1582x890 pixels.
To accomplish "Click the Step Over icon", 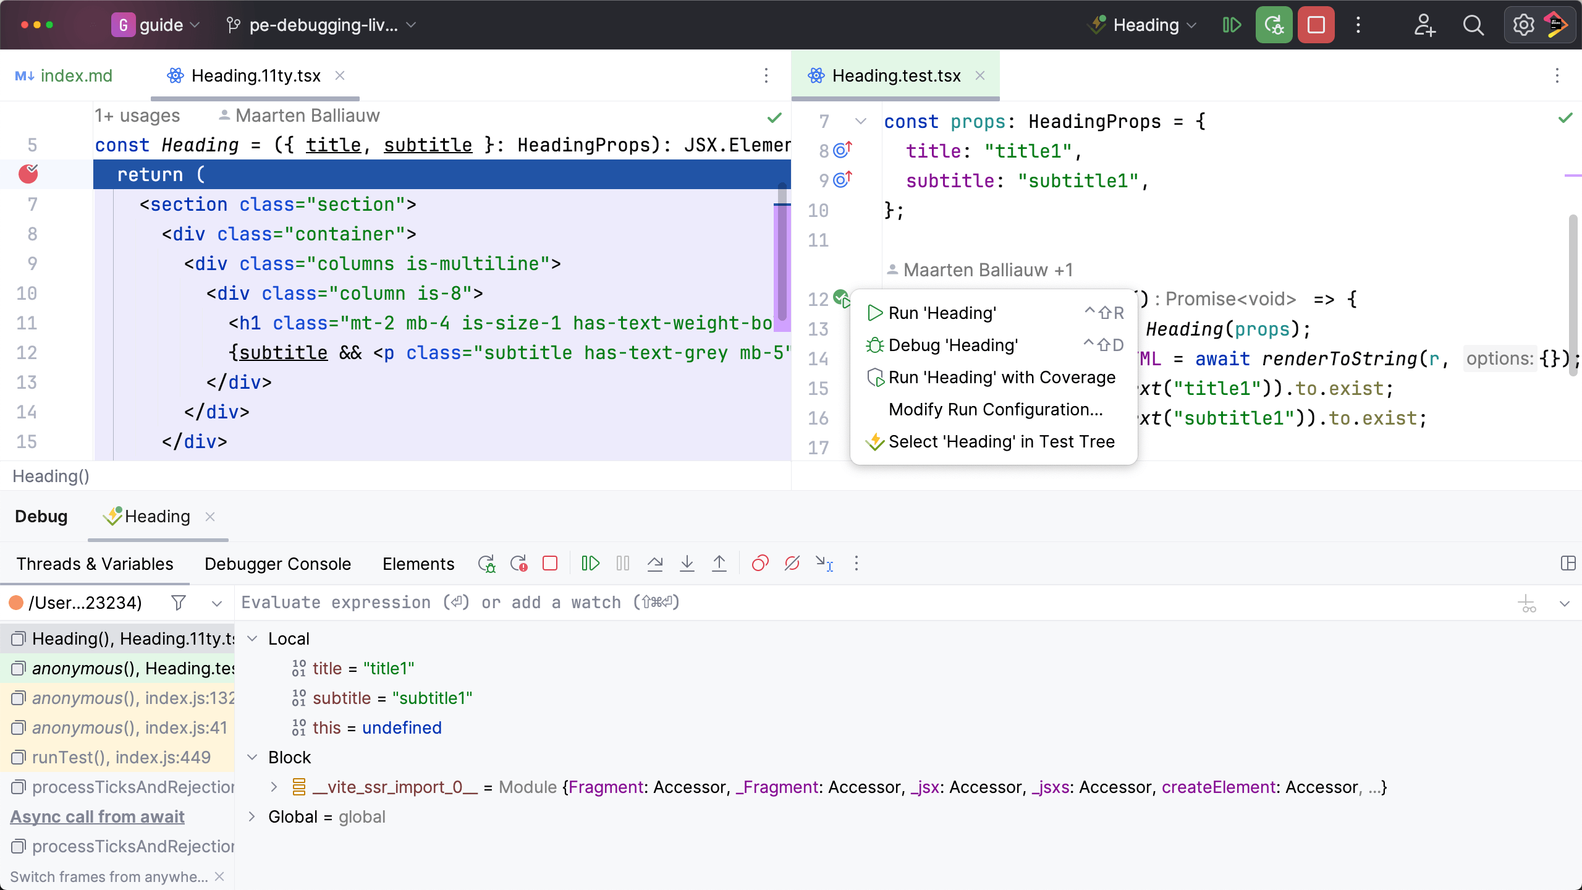I will [655, 563].
